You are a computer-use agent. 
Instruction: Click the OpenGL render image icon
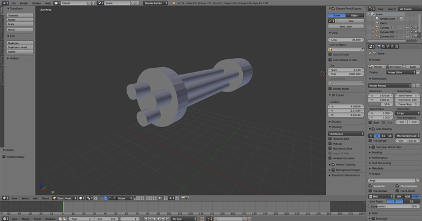pyautogui.click(x=182, y=198)
